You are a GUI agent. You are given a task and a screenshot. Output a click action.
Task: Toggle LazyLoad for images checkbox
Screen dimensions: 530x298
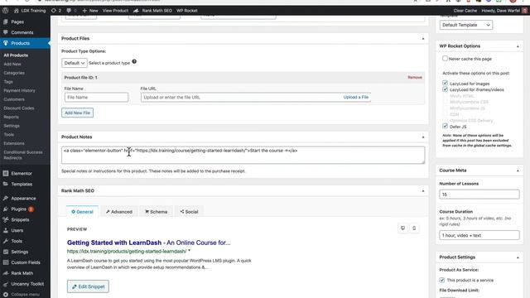[445, 83]
